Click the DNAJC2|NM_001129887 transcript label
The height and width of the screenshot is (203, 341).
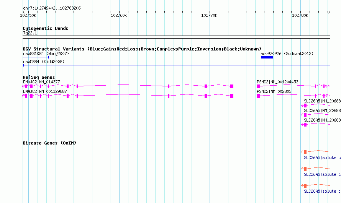[45, 91]
